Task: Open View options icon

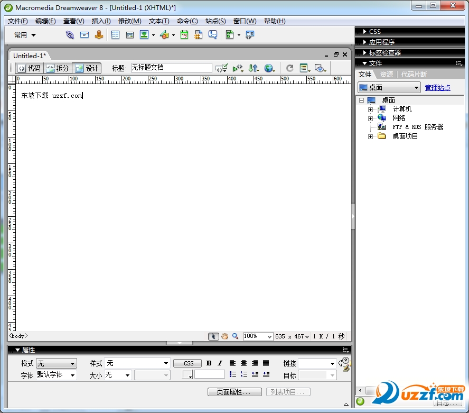Action: click(305, 68)
